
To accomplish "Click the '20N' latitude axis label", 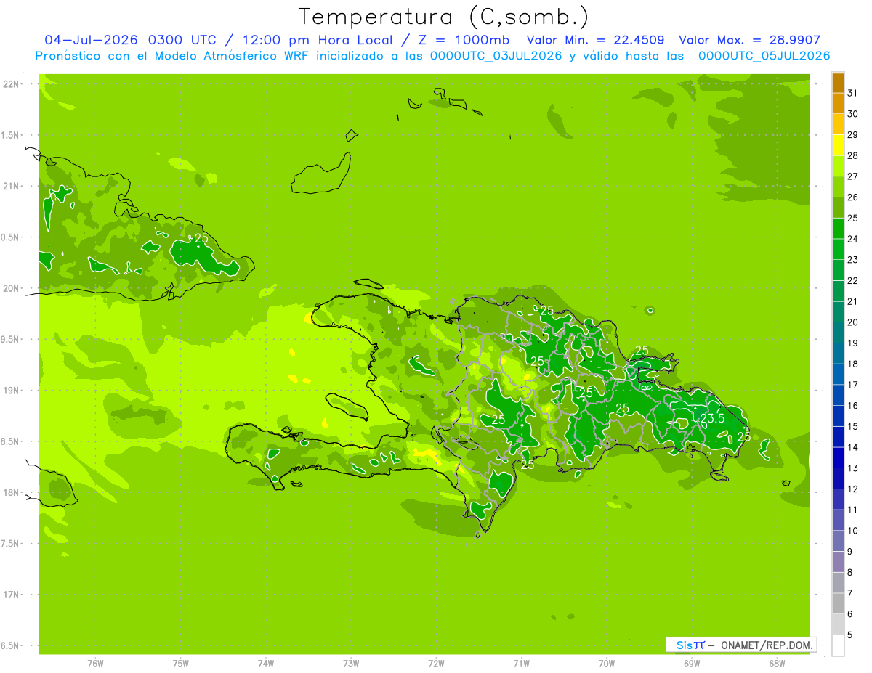I will click(x=11, y=288).
